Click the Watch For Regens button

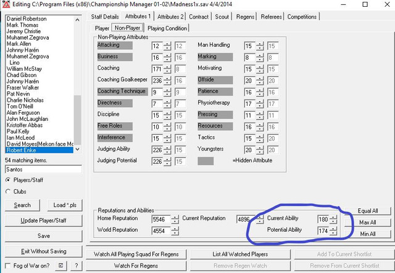136,266
